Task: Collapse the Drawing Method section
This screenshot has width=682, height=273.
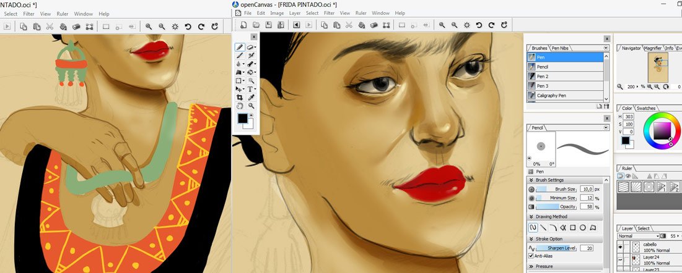Action: (x=531, y=217)
